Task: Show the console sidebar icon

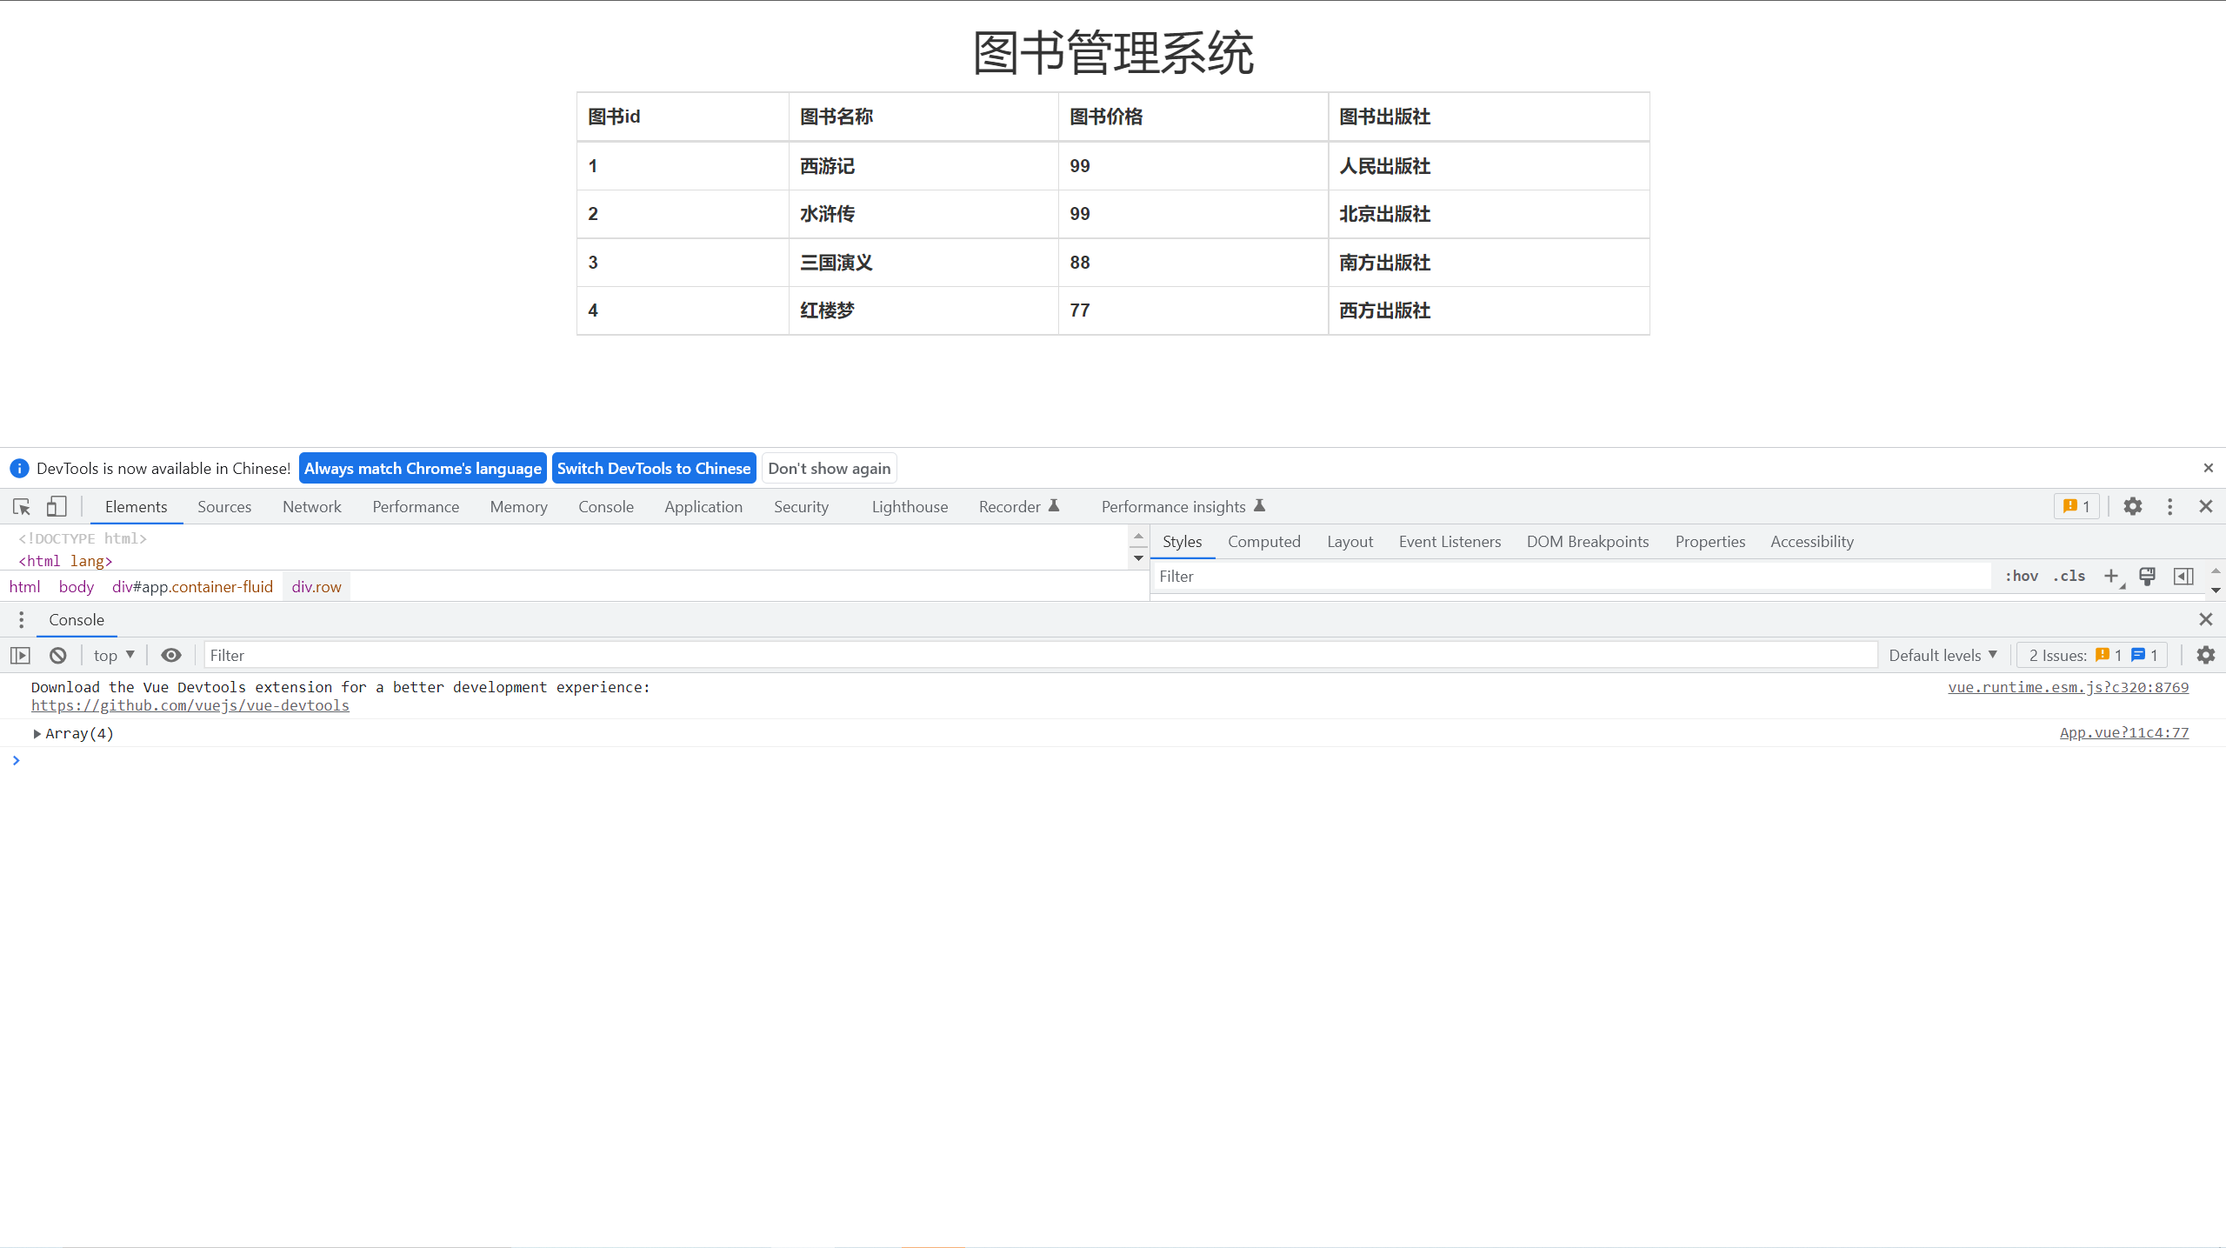Action: [21, 655]
